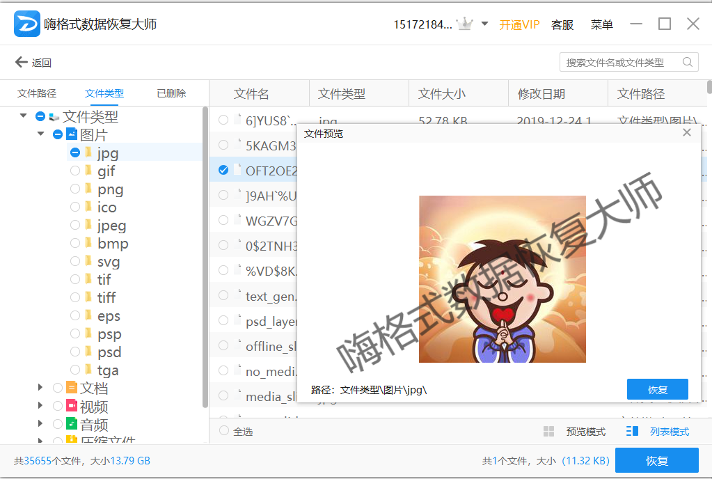712x479 pixels.
Task: Sort by 文件大小 column header
Action: pos(441,94)
